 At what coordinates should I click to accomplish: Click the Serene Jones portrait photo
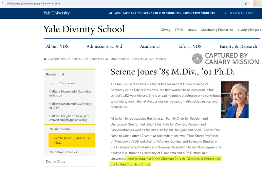pyautogui.click(x=235, y=100)
